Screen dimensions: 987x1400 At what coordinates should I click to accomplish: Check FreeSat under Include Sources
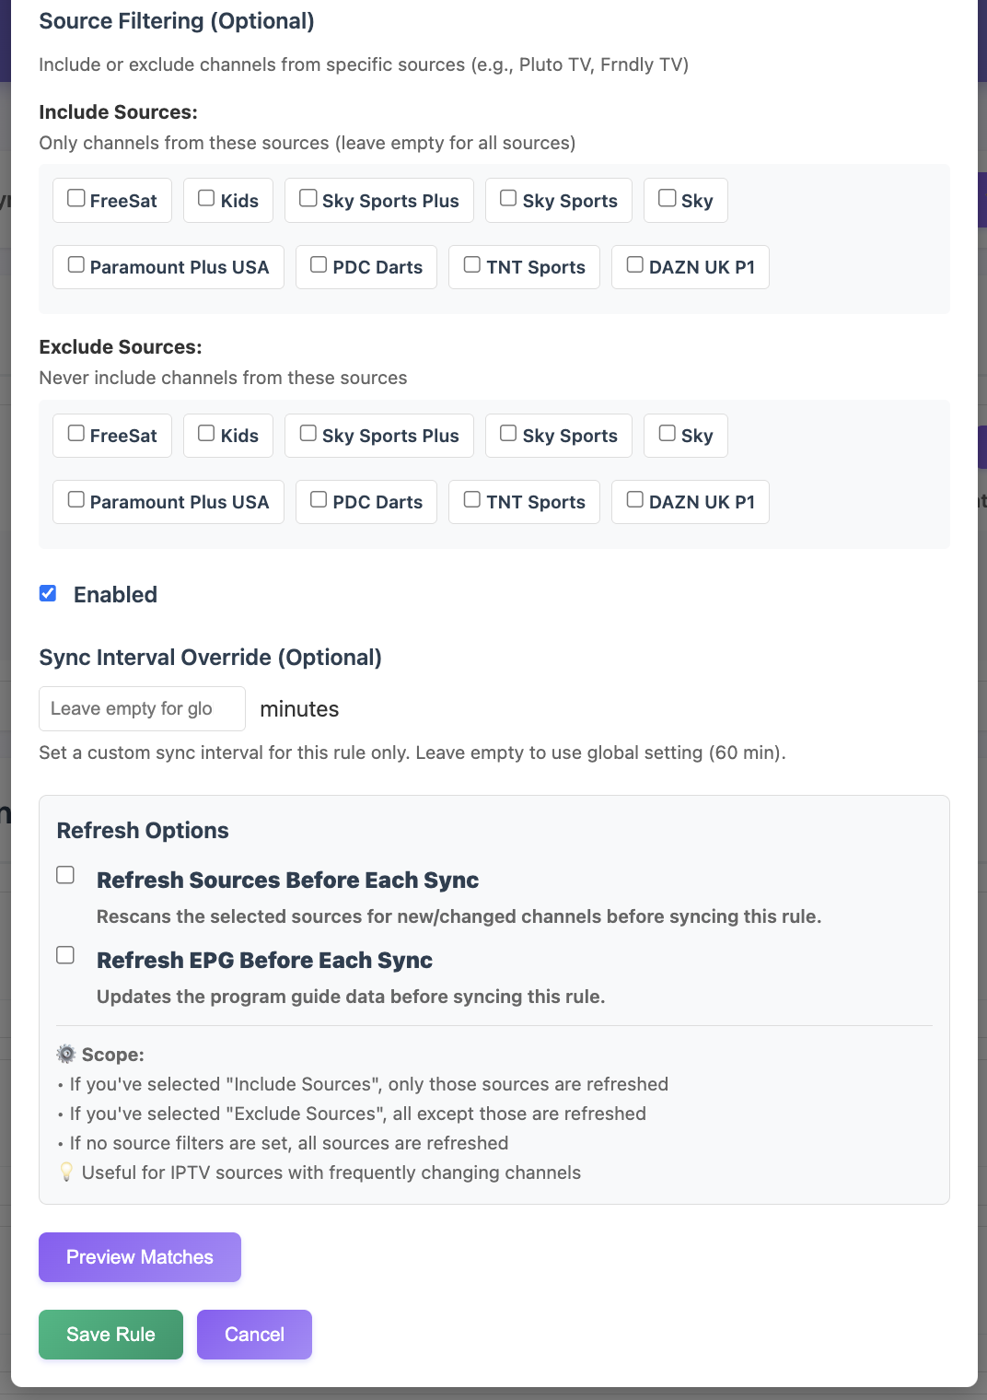(76, 199)
